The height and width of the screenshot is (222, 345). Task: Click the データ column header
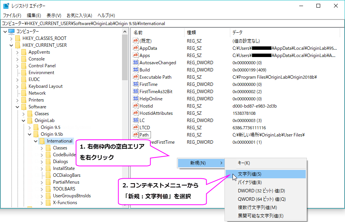click(285, 32)
